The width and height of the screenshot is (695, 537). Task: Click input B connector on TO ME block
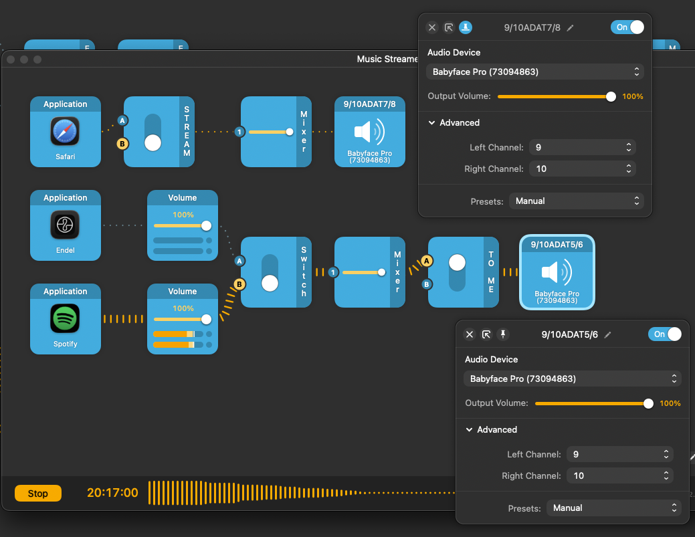click(x=426, y=284)
